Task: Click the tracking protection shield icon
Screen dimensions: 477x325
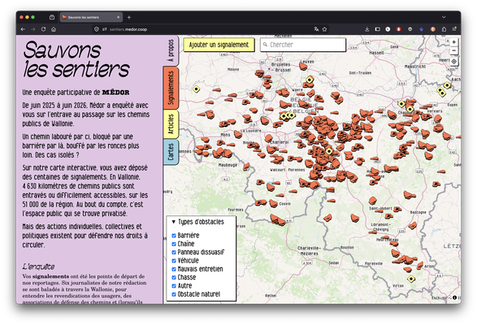Action: 97,29
